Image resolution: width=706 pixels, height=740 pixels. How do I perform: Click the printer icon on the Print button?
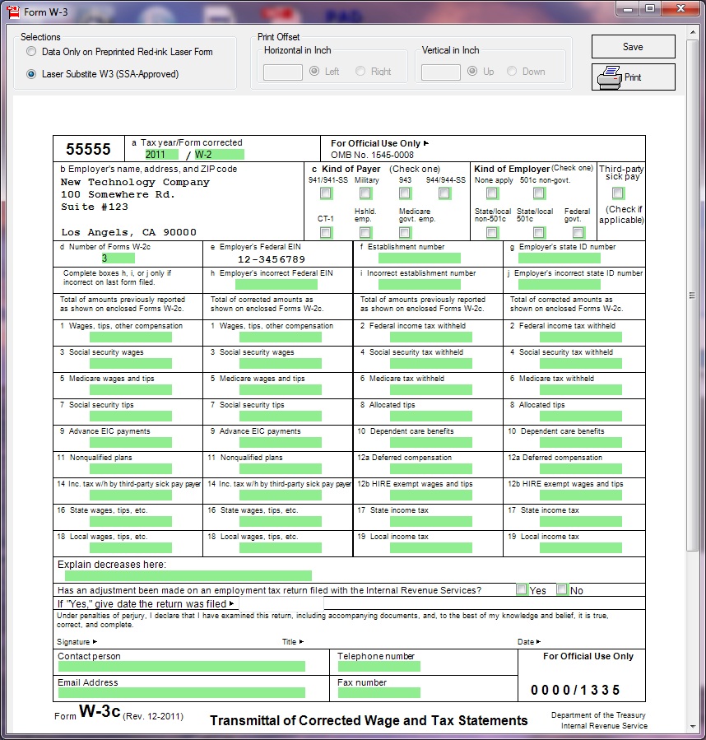tap(608, 77)
